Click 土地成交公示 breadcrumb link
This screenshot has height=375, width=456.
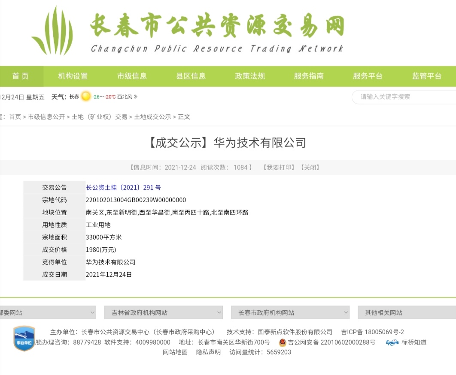tap(152, 117)
